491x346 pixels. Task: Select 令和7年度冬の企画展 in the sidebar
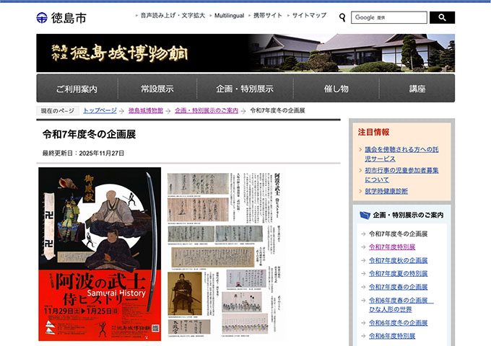point(398,234)
